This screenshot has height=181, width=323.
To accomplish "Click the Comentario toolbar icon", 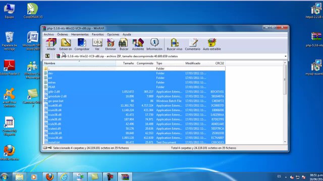I will (x=193, y=44).
